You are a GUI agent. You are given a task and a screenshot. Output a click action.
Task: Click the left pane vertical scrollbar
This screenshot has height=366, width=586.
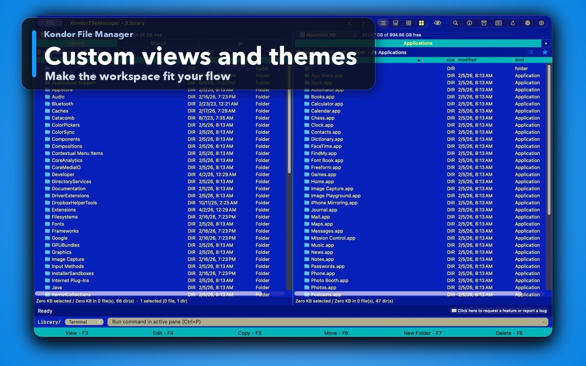pyautogui.click(x=289, y=119)
